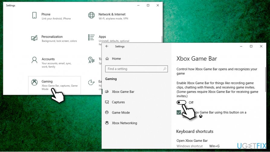Image resolution: width=270 pixels, height=152 pixels.
Task: Open the Accounts person icon
Action: [34, 60]
